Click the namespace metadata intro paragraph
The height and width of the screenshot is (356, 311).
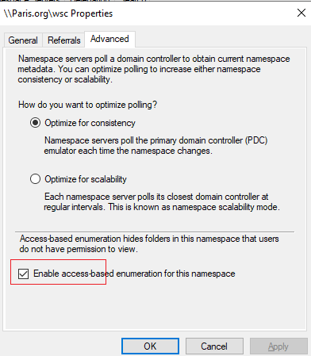click(x=154, y=69)
